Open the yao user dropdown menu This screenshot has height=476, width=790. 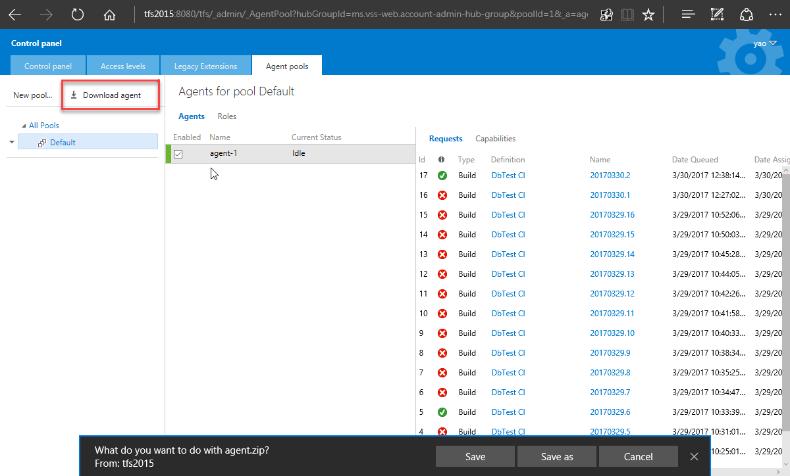(x=764, y=43)
